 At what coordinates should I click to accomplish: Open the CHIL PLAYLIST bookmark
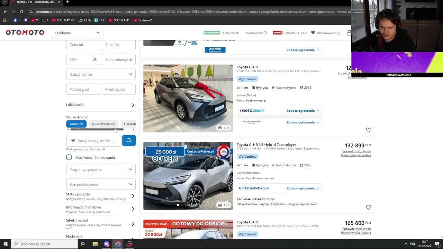63,20
